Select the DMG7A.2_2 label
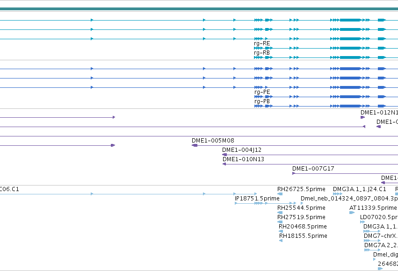The image size is (398, 271). 381,245
